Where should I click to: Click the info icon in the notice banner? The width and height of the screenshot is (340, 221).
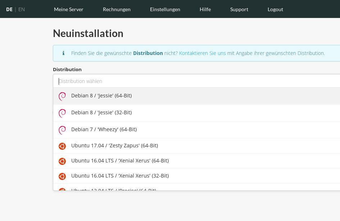point(63,53)
